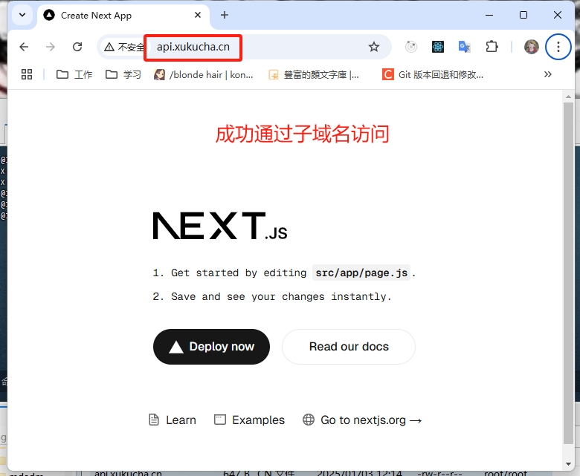Open the Git 版本回退和修改 bookmark
Image resolution: width=580 pixels, height=476 pixels.
433,74
